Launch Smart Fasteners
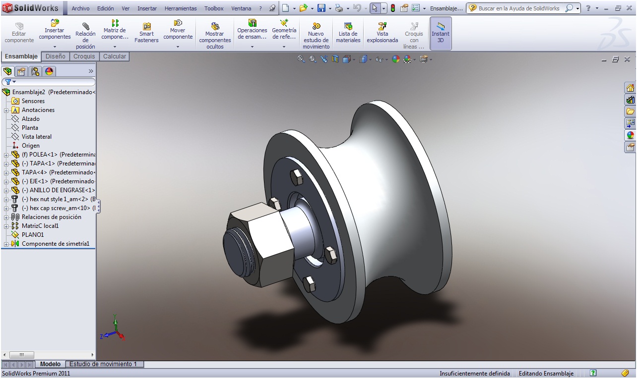This screenshot has width=637, height=379. 146,33
